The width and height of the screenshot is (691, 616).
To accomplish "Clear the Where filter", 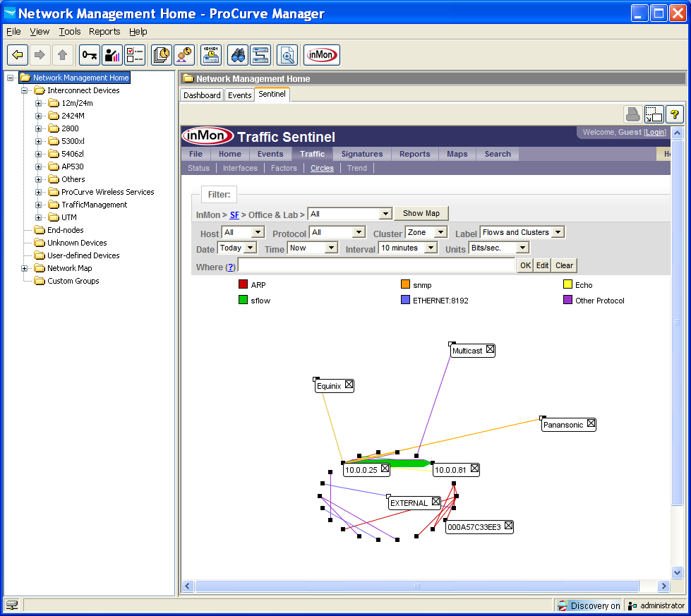I will tap(564, 265).
